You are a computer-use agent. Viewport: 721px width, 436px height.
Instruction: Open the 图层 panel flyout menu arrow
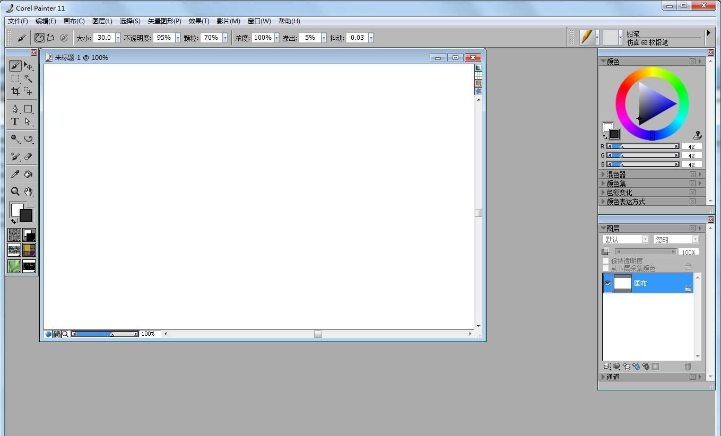(700, 229)
